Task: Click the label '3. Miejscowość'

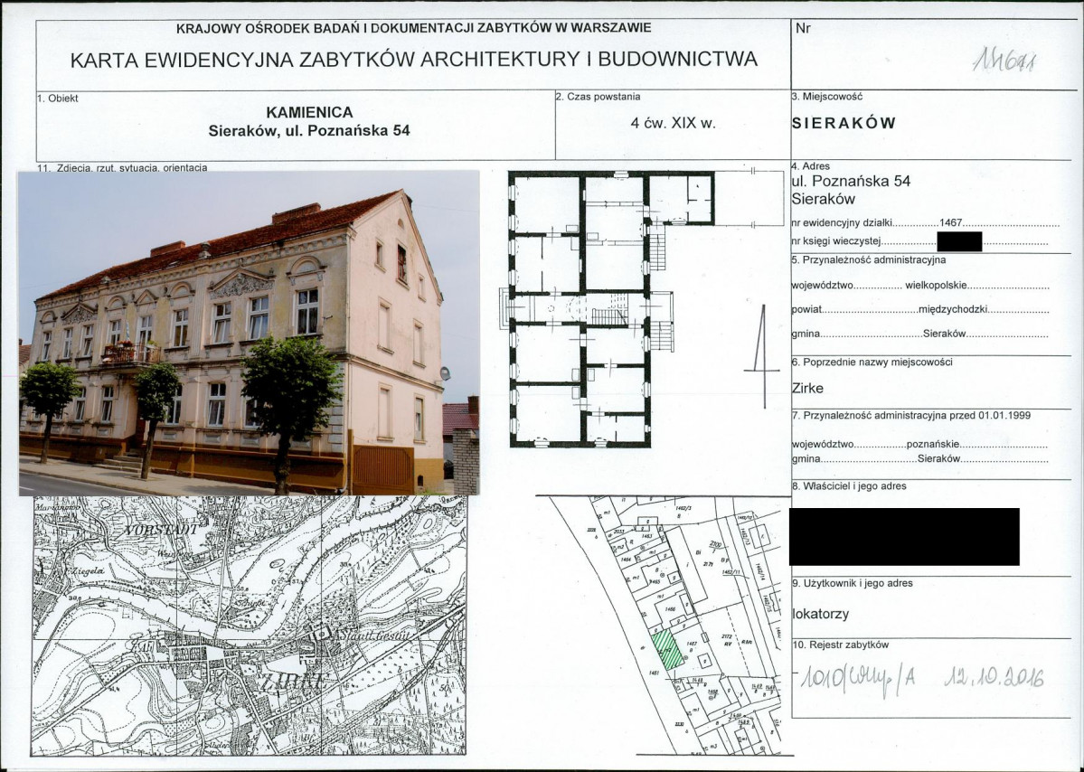Action: 827,97
